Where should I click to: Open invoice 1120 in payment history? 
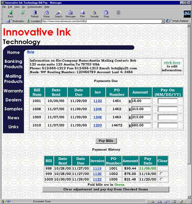pos(97,174)
